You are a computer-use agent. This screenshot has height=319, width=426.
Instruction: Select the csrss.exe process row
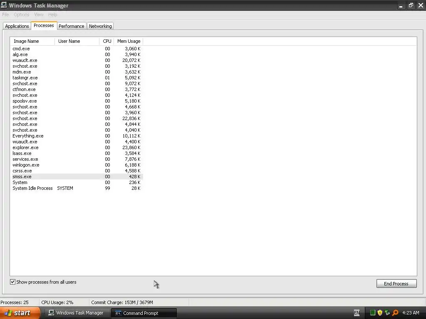(77, 171)
